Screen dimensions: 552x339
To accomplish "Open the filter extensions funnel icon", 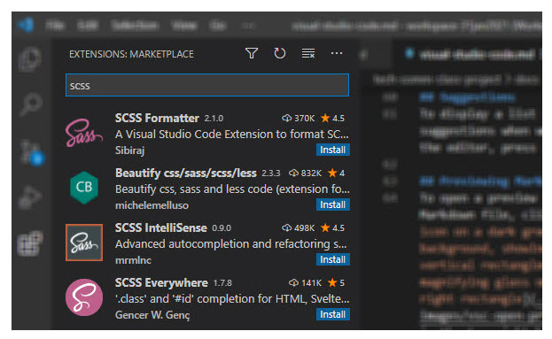I will click(x=252, y=53).
